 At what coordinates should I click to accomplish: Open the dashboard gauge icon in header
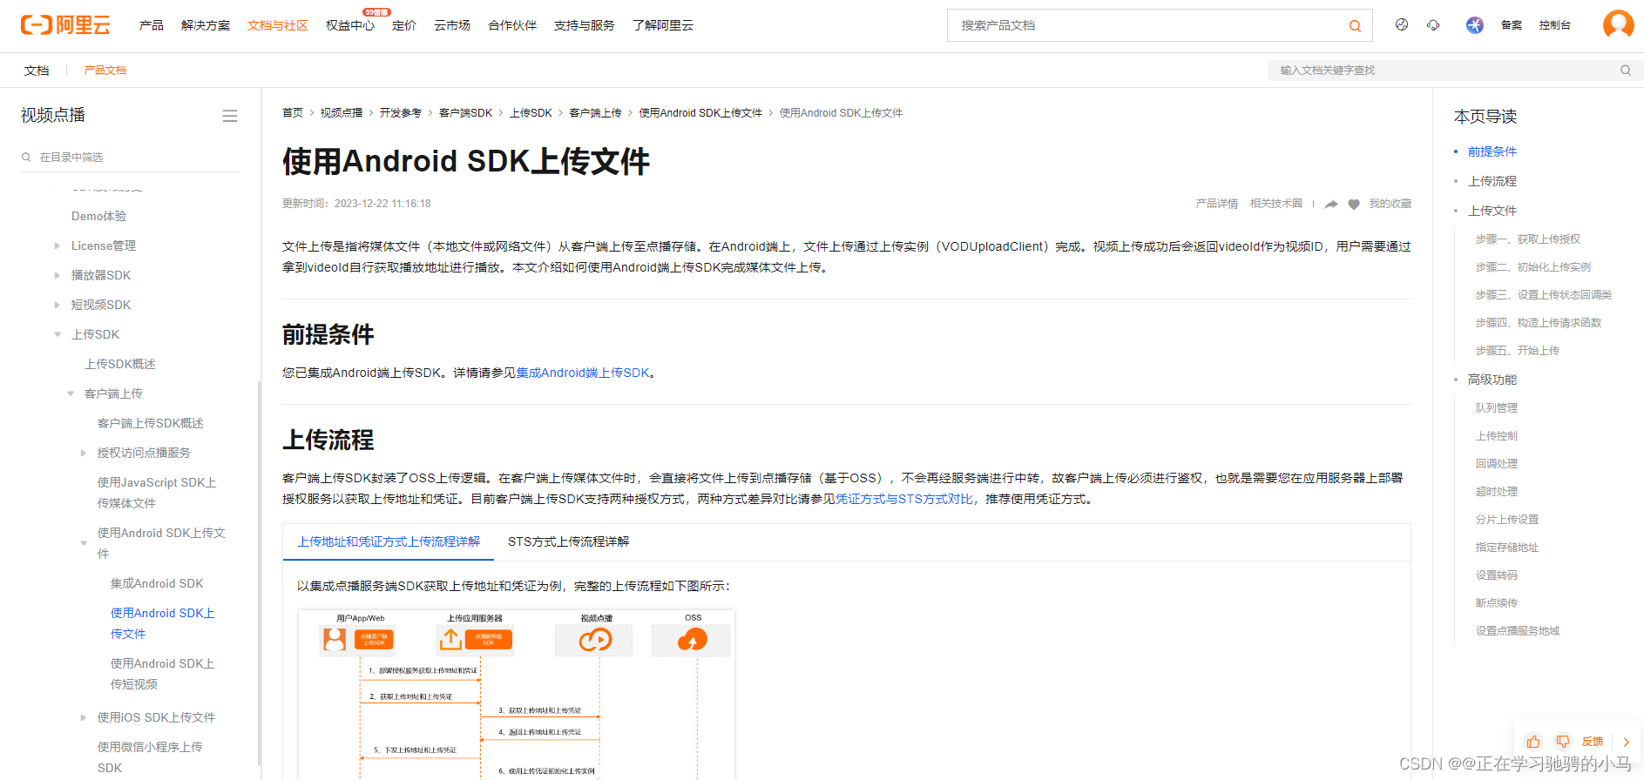point(1402,25)
